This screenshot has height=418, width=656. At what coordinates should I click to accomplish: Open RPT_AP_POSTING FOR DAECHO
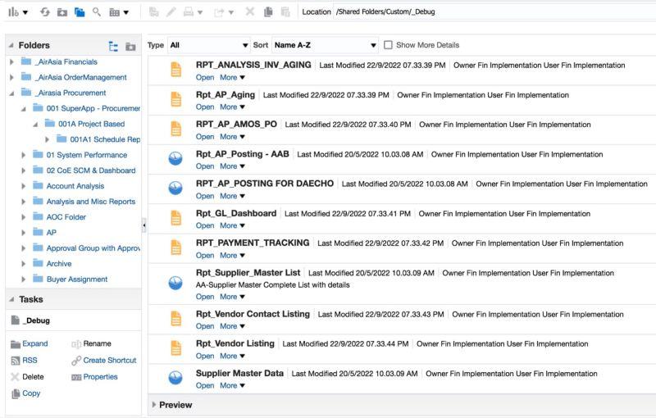(204, 196)
